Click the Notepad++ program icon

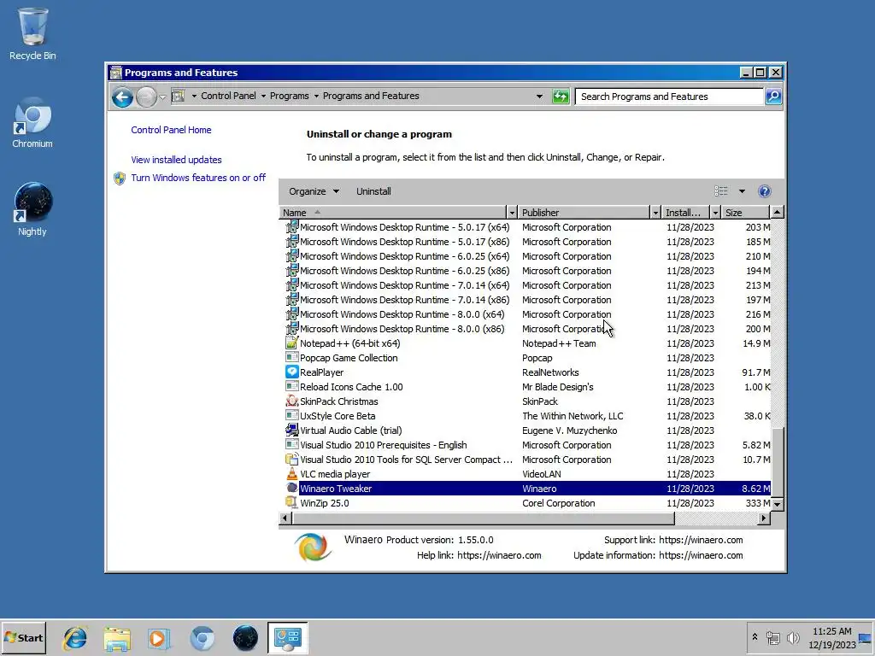[291, 343]
